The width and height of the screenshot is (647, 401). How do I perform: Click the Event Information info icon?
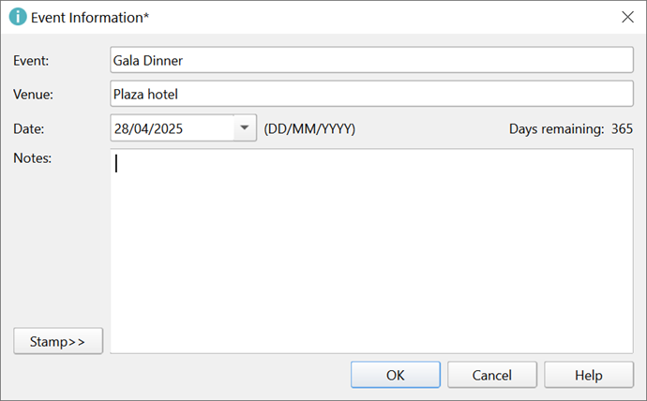18,17
